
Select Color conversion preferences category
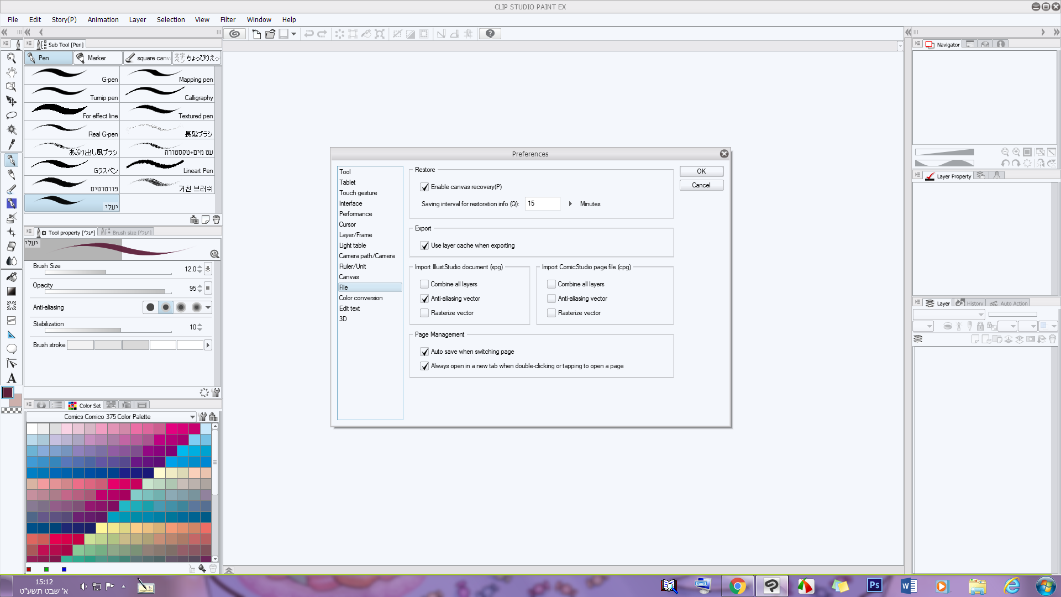coord(360,298)
